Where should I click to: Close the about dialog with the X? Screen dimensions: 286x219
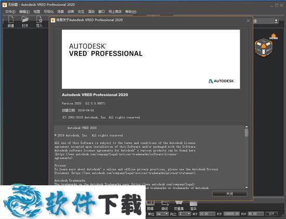pos(248,21)
